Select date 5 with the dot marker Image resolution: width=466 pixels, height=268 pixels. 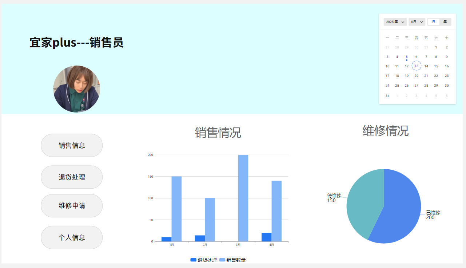pos(407,57)
